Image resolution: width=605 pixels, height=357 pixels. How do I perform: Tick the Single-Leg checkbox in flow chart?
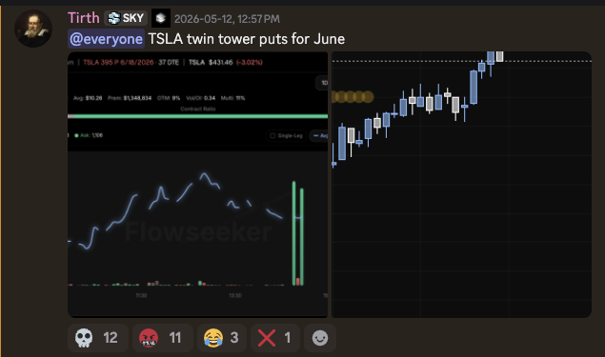click(x=272, y=136)
